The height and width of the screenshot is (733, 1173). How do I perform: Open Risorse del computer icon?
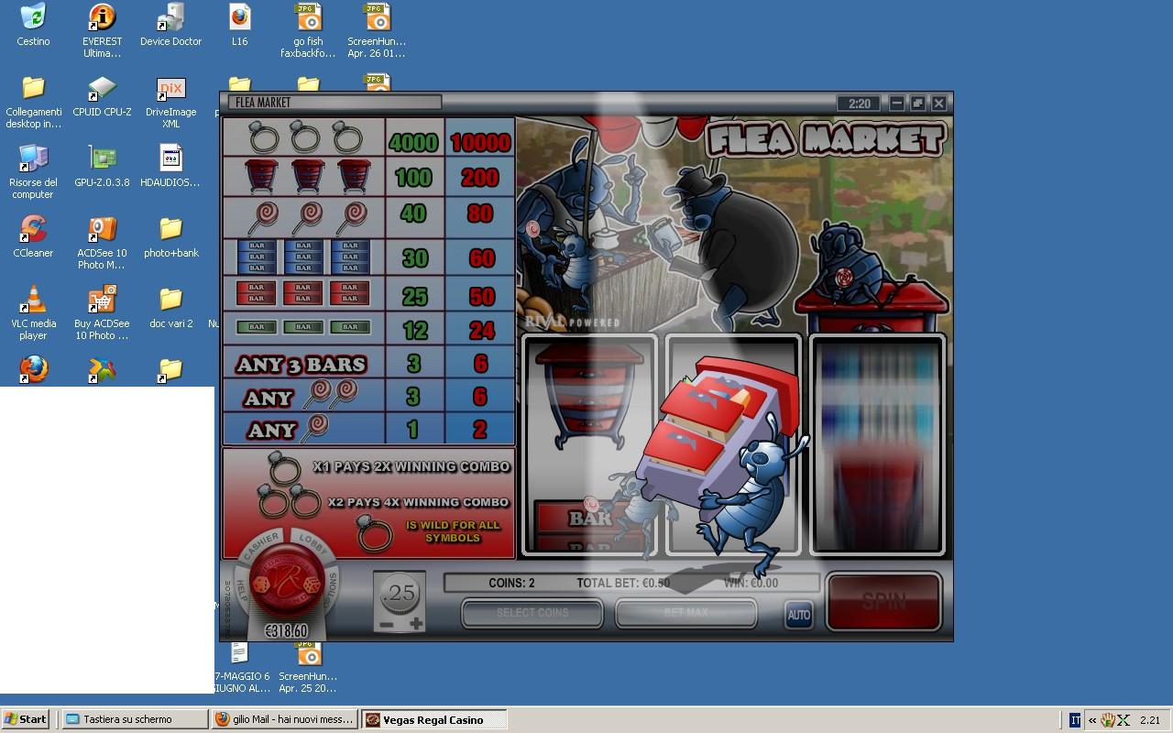33,172
